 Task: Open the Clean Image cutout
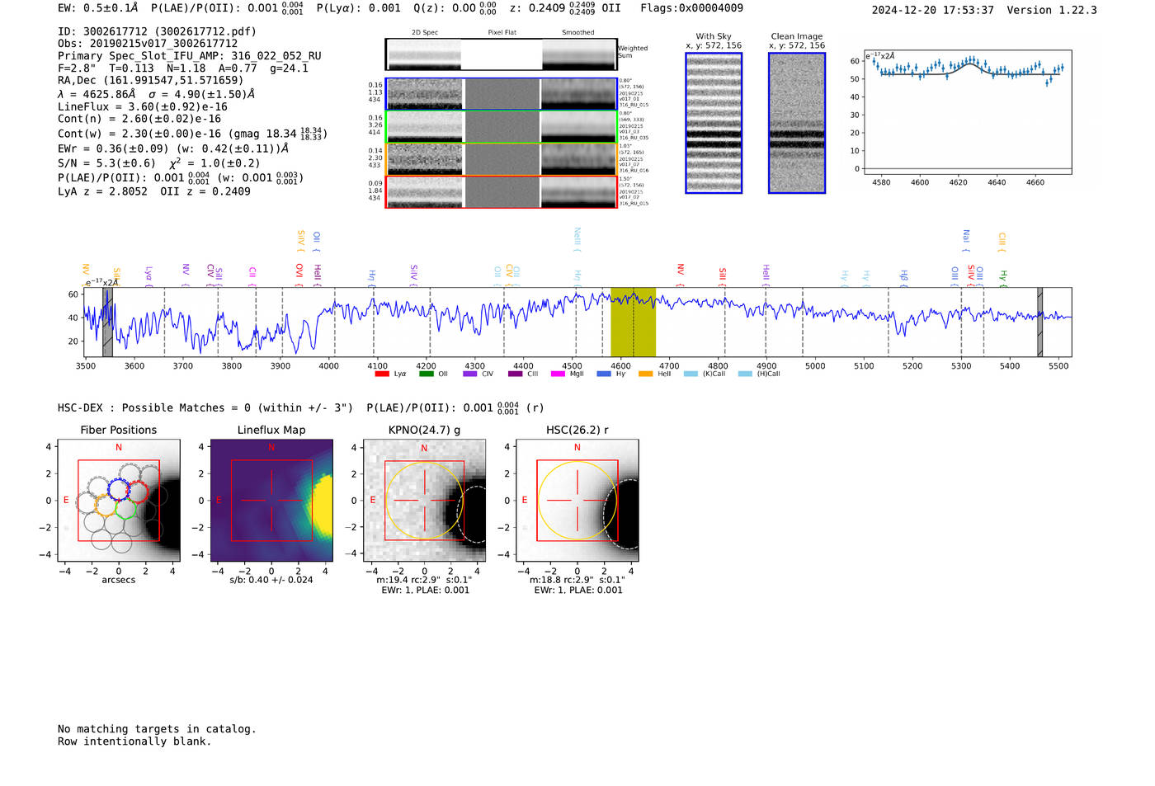pos(797,123)
